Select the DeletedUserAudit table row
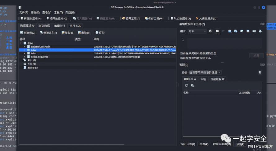This screenshot has height=151, width=276. [97, 47]
